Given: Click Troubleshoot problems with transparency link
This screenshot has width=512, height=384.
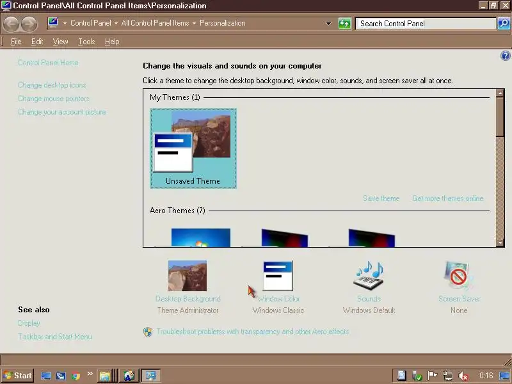Looking at the screenshot, I should [252, 332].
